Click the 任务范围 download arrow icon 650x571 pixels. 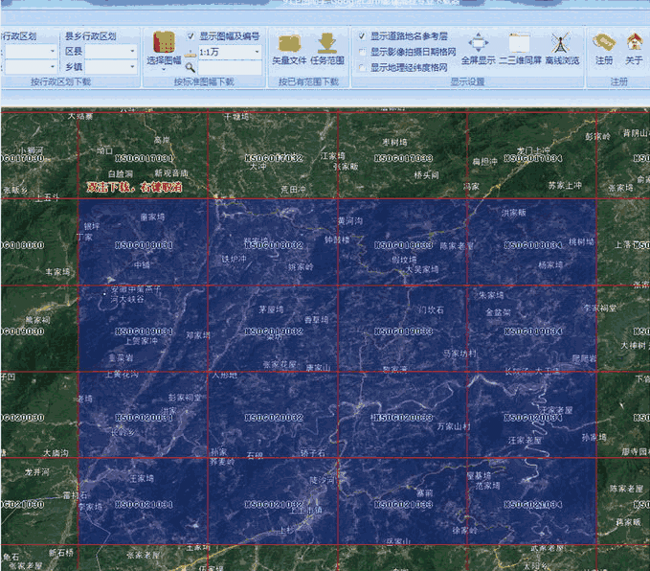pyautogui.click(x=327, y=43)
